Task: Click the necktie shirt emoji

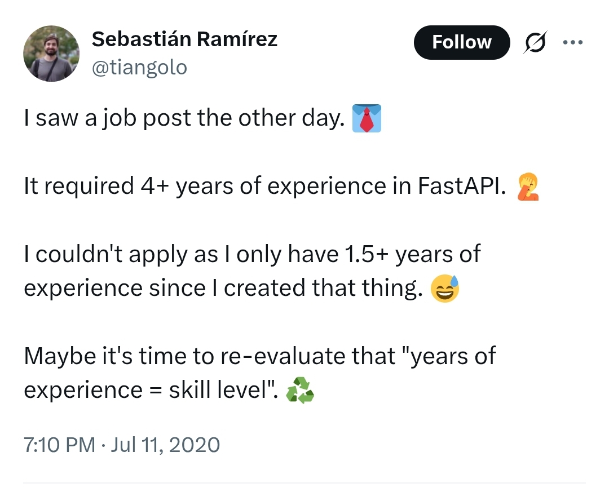Action: (x=367, y=118)
